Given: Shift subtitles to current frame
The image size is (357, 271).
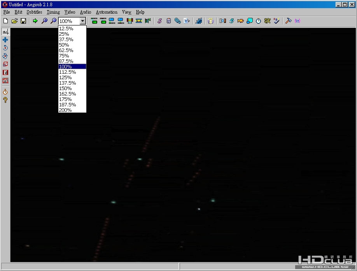Looking at the screenshot, I should pos(139,21).
